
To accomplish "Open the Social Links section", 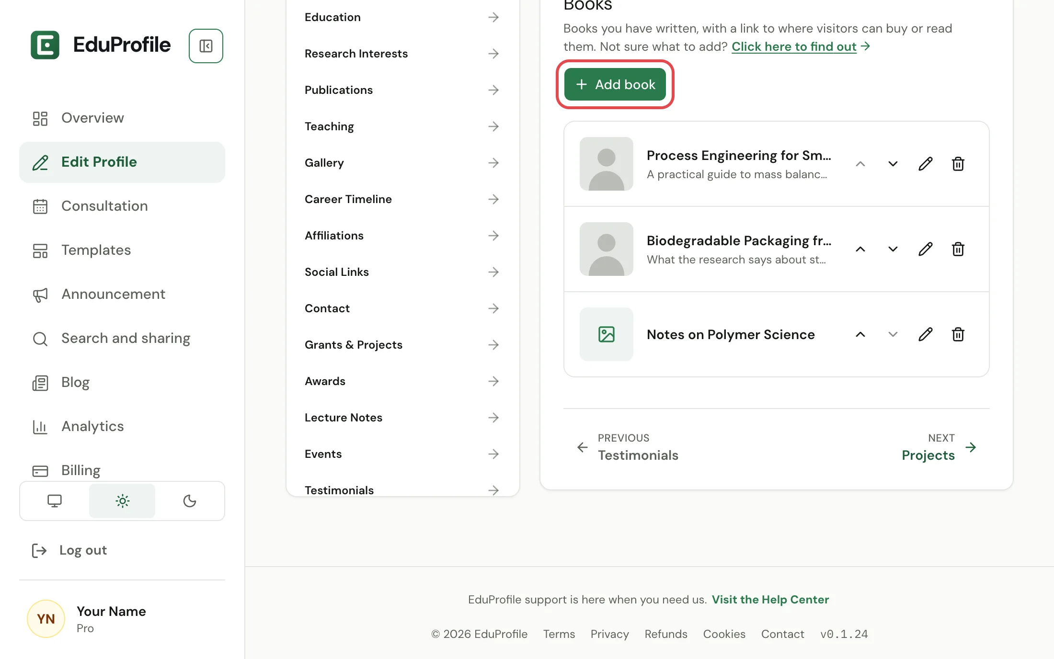I will pyautogui.click(x=402, y=272).
